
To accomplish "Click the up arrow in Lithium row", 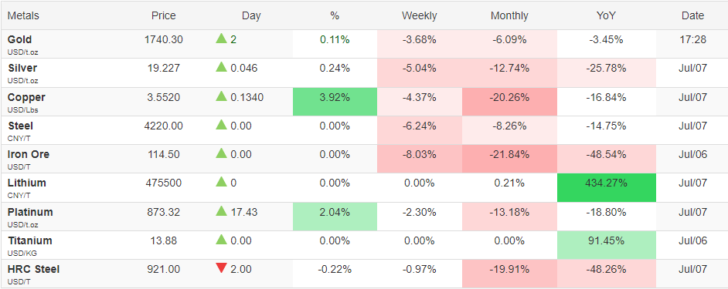I will (x=222, y=183).
